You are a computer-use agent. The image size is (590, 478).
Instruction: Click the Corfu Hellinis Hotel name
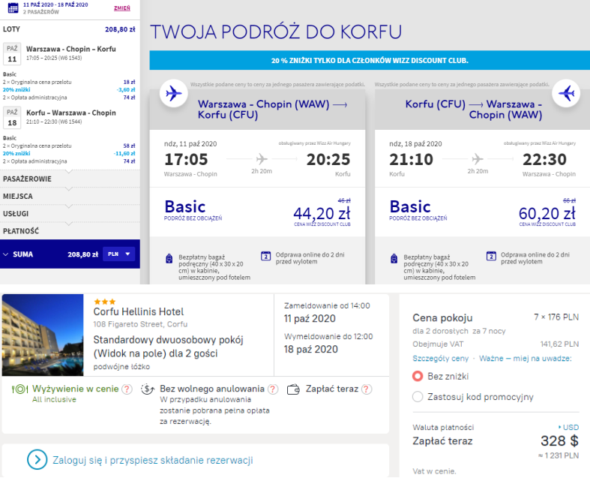tap(139, 311)
